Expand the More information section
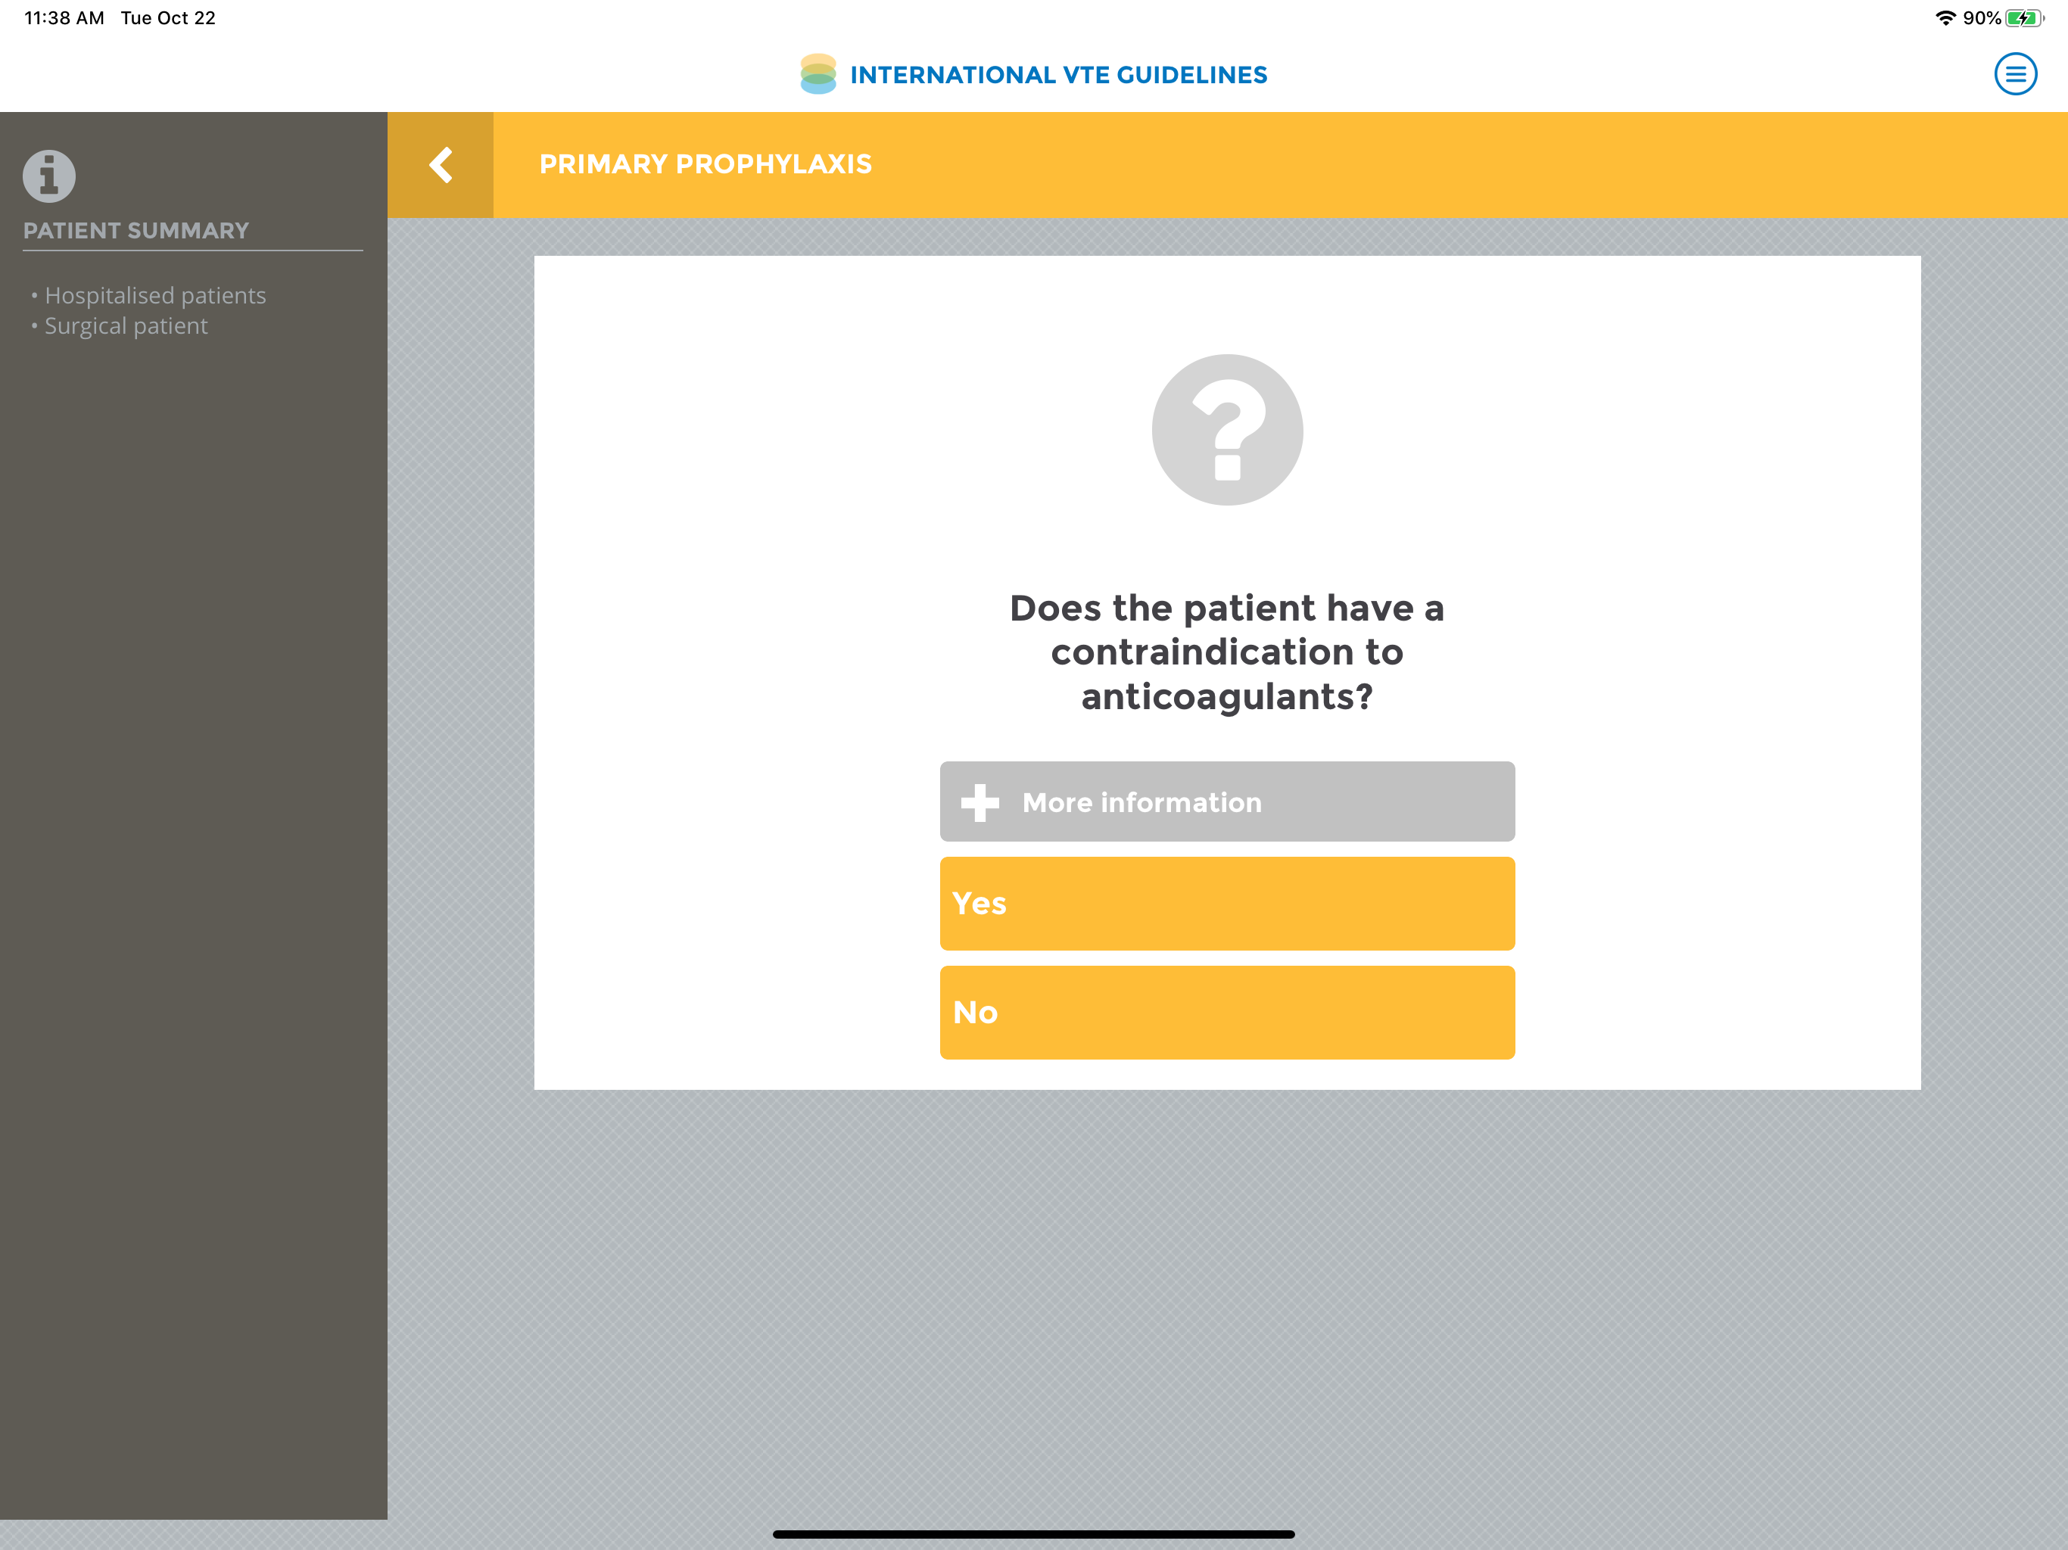 [x=1226, y=801]
